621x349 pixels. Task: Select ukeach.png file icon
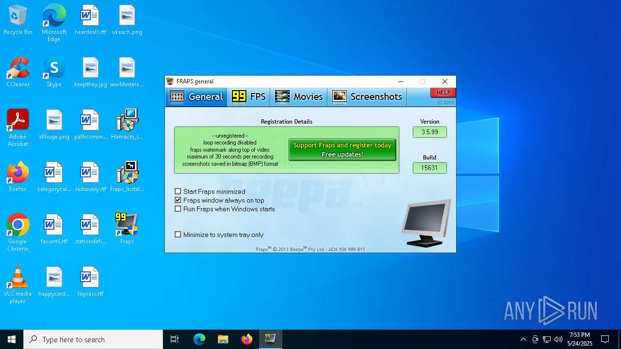(x=127, y=20)
